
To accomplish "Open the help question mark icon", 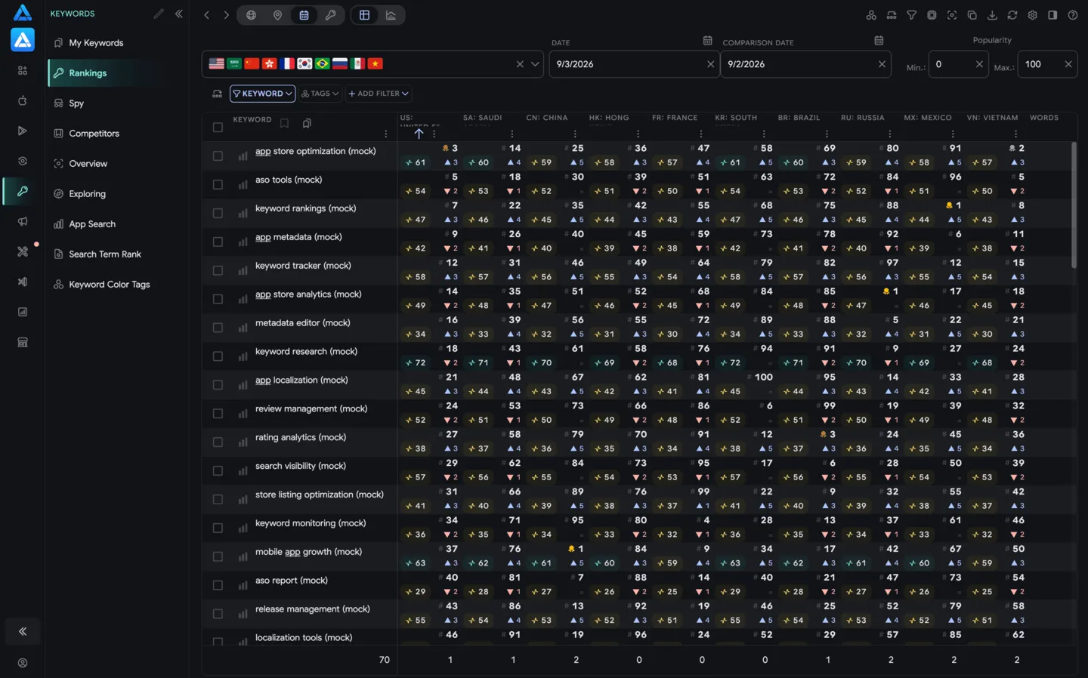I will click(x=1073, y=15).
